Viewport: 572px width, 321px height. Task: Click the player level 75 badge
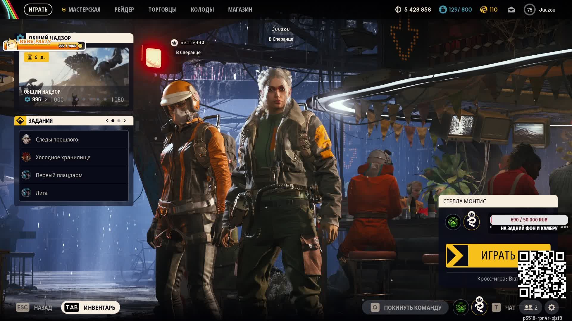(529, 10)
